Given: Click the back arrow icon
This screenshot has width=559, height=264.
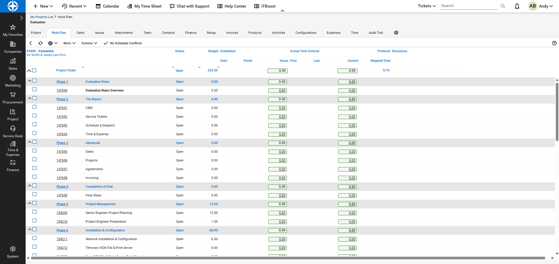Looking at the screenshot, I should coord(31,43).
